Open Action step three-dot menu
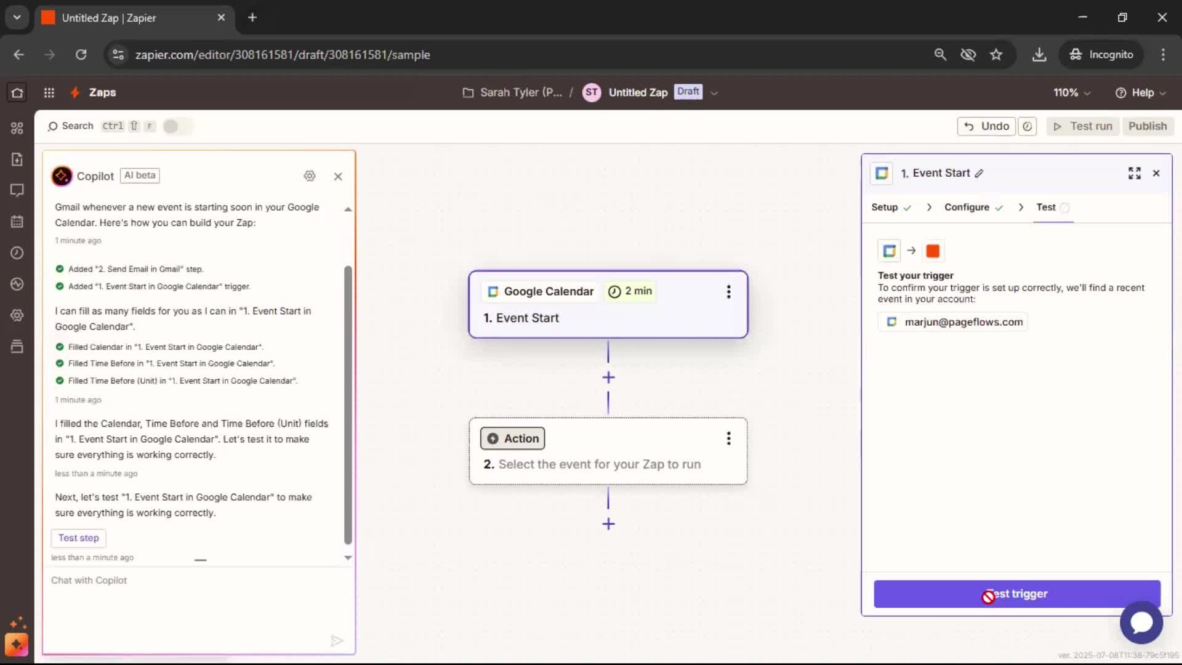 (x=728, y=438)
